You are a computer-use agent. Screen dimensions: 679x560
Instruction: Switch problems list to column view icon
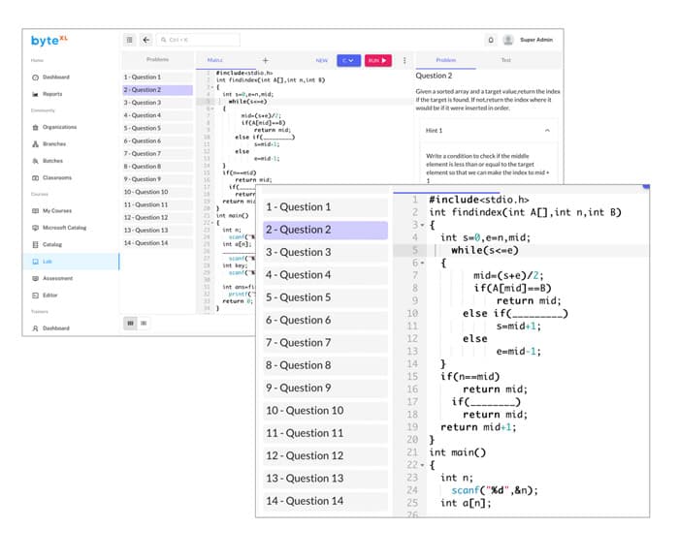point(130,323)
